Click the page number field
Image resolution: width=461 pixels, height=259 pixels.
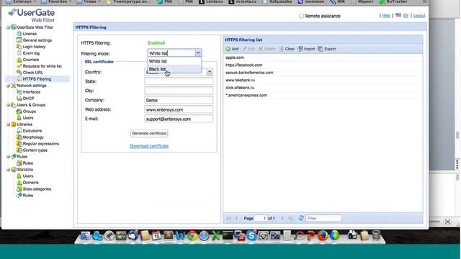point(261,218)
